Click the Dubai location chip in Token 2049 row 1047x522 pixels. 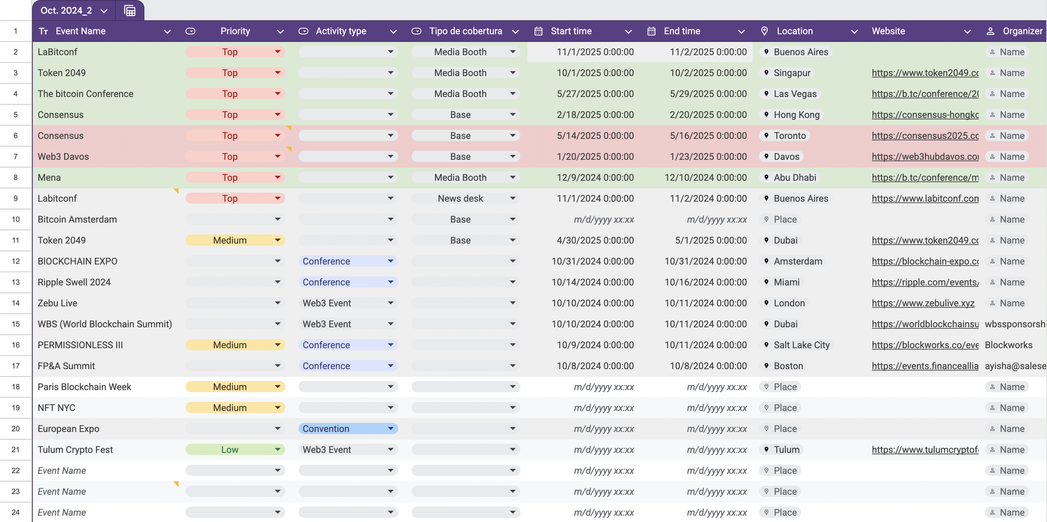(780, 240)
